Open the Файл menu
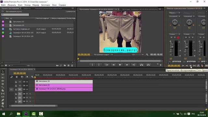The height and width of the screenshot is (117, 208). pyautogui.click(x=3, y=5)
